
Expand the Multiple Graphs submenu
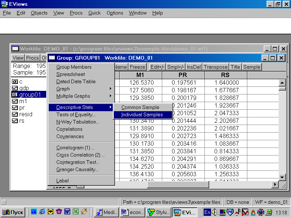[x=81, y=96]
